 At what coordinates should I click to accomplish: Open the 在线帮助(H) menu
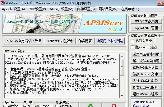click(x=130, y=9)
